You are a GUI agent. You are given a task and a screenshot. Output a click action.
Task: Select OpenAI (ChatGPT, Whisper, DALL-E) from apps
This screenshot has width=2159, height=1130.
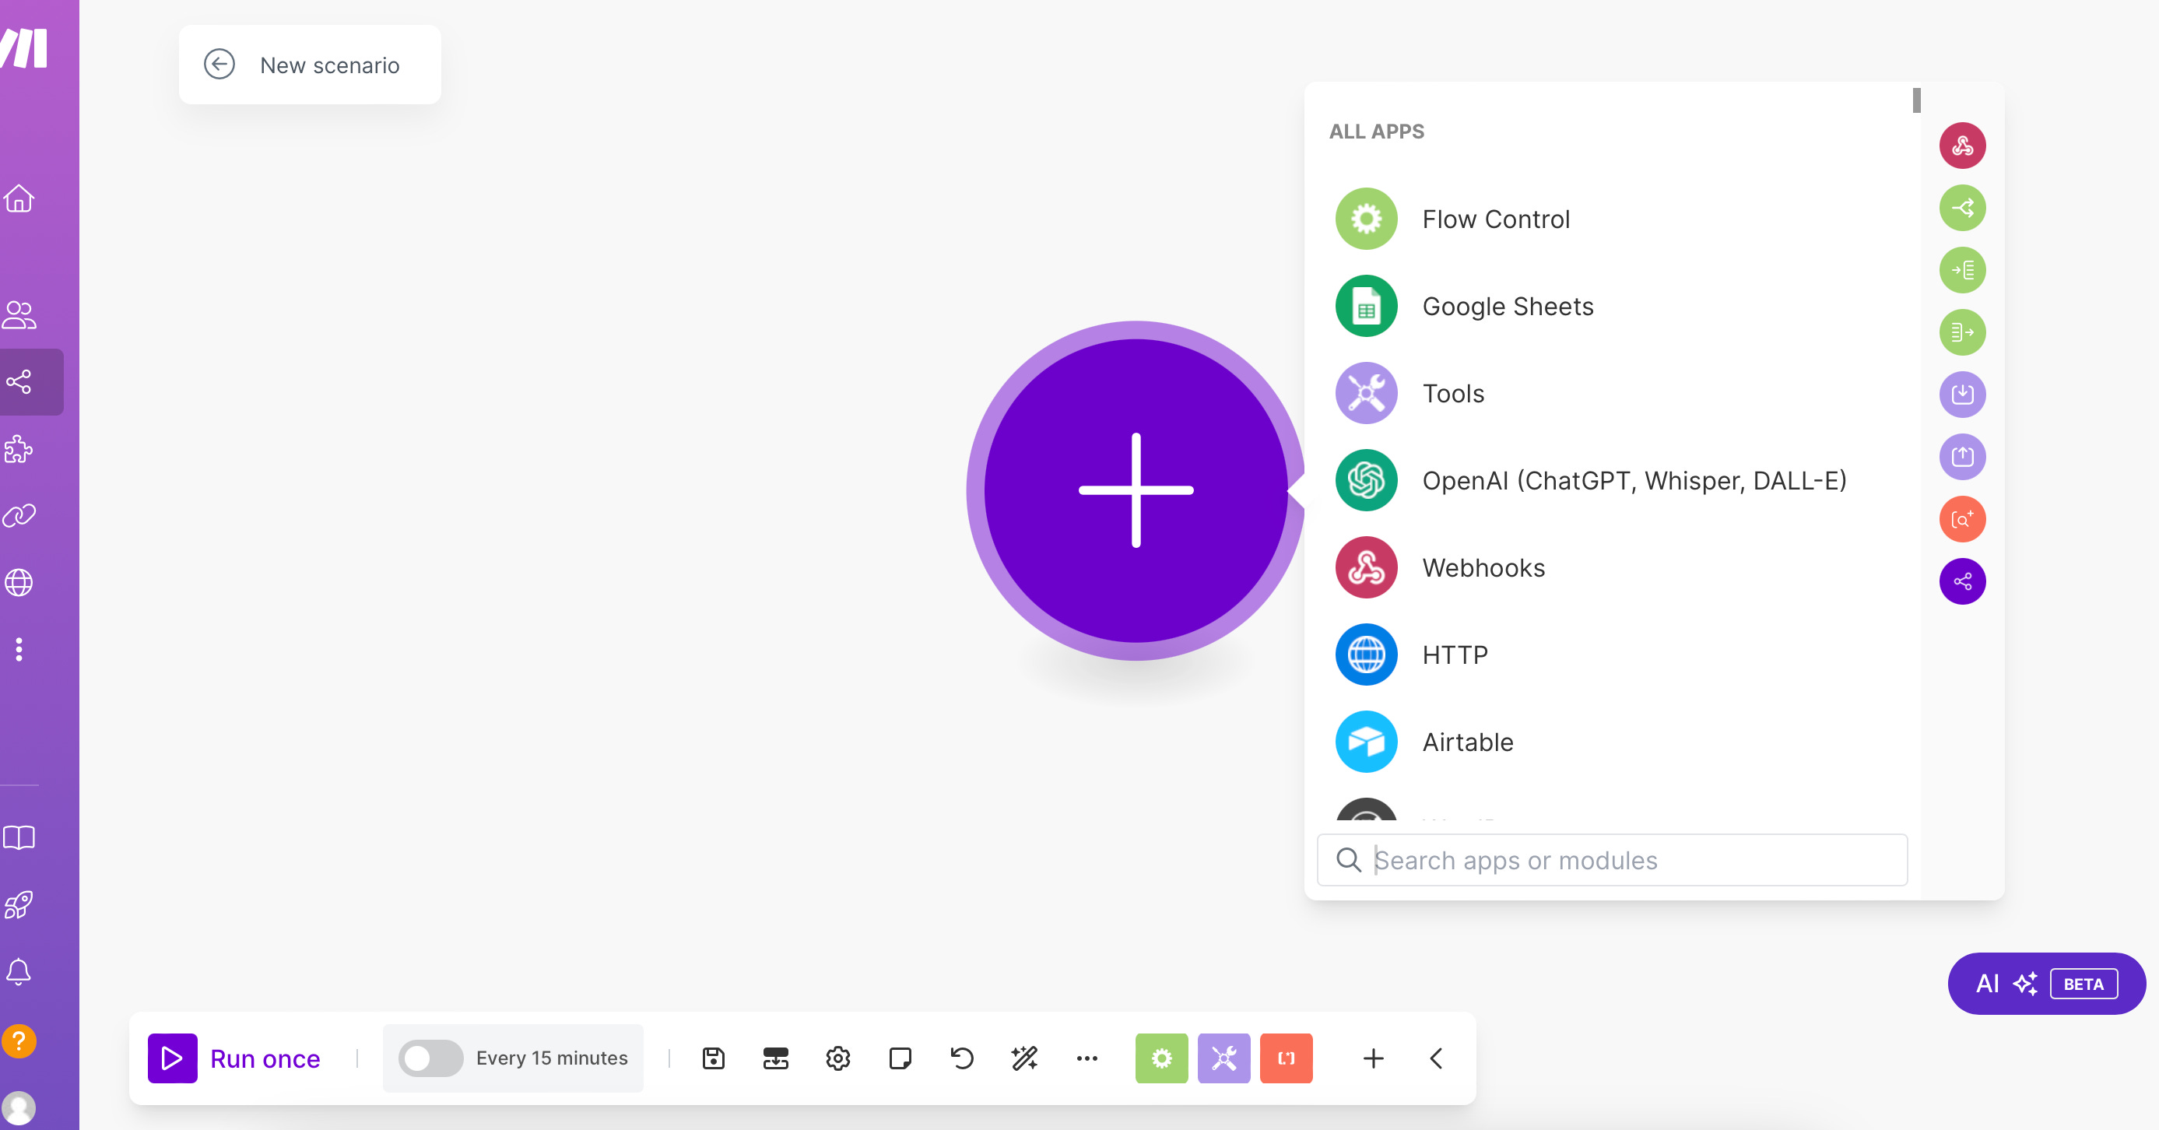[1634, 480]
